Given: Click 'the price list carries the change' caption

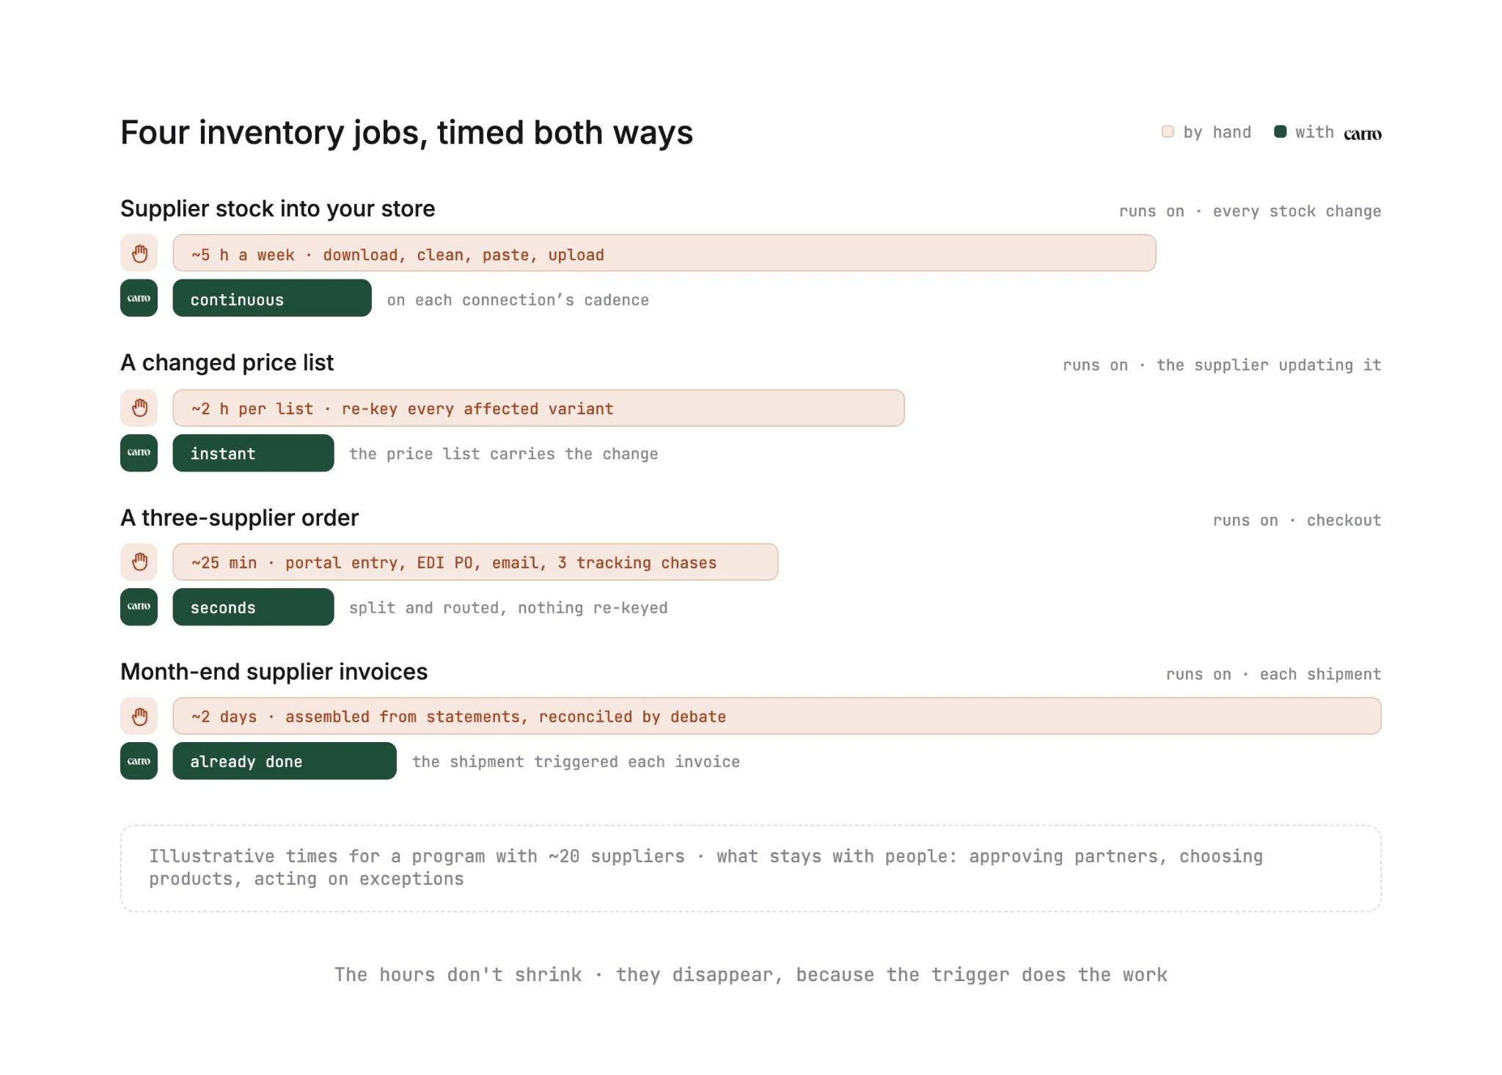Looking at the screenshot, I should [503, 454].
